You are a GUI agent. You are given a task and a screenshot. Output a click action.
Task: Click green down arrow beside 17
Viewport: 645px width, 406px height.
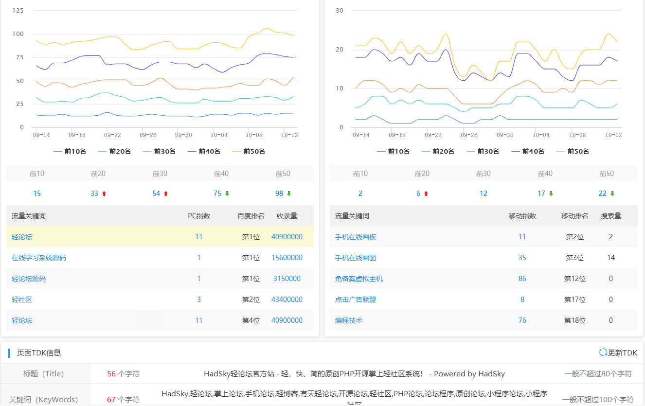pos(551,194)
